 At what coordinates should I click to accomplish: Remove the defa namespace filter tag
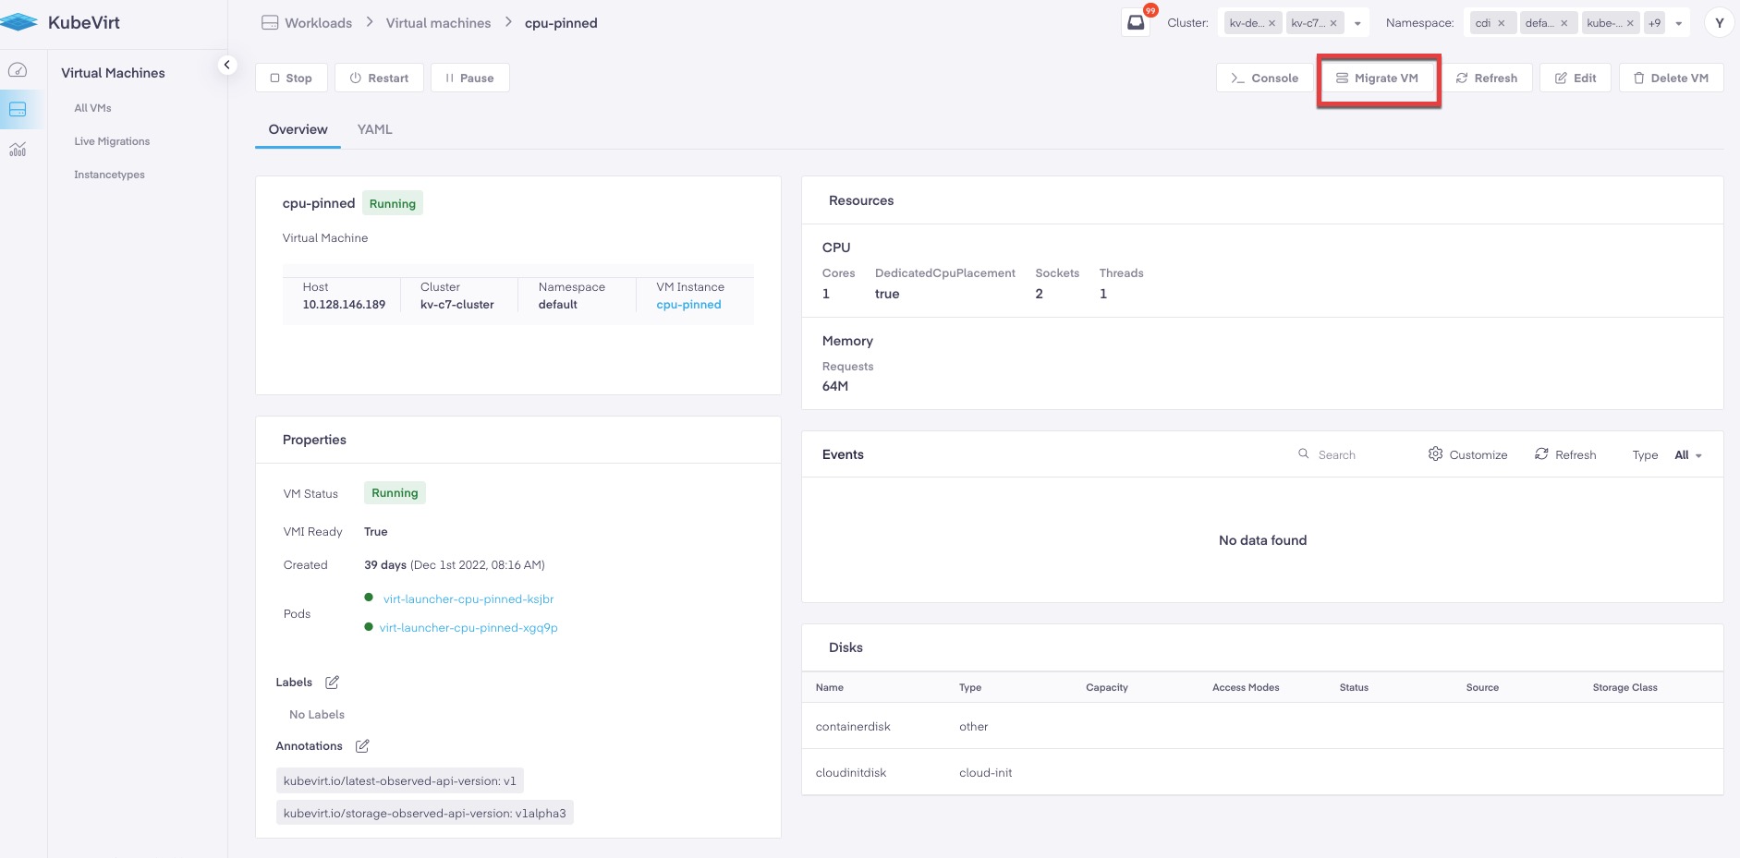[1564, 24]
